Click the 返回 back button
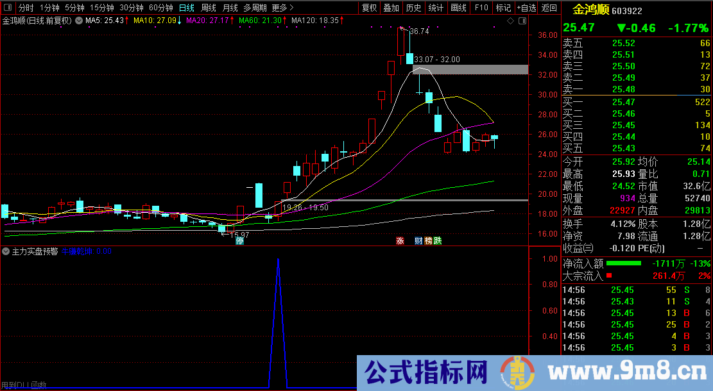The height and width of the screenshot is (391, 713). point(549,8)
